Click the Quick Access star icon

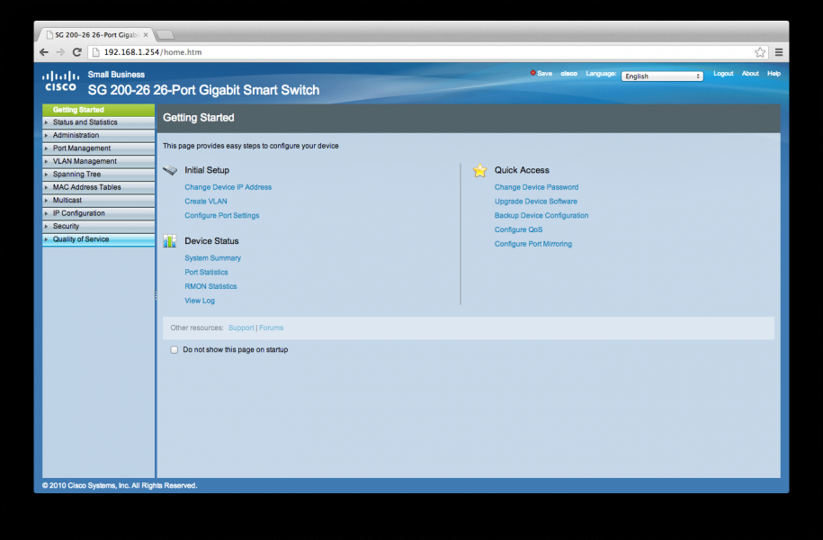tap(480, 170)
